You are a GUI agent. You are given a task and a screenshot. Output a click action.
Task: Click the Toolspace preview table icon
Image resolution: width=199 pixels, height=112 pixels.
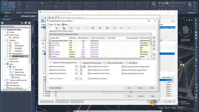click(25, 23)
